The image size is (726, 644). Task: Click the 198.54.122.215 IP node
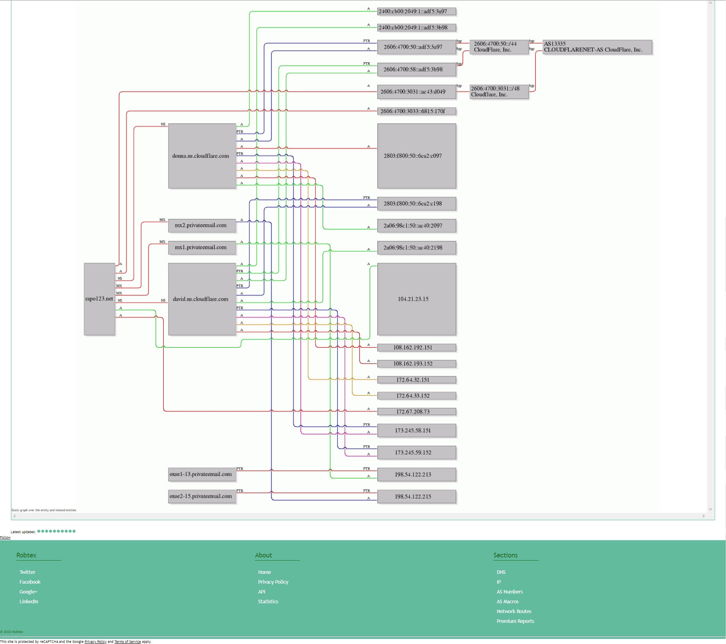(417, 496)
